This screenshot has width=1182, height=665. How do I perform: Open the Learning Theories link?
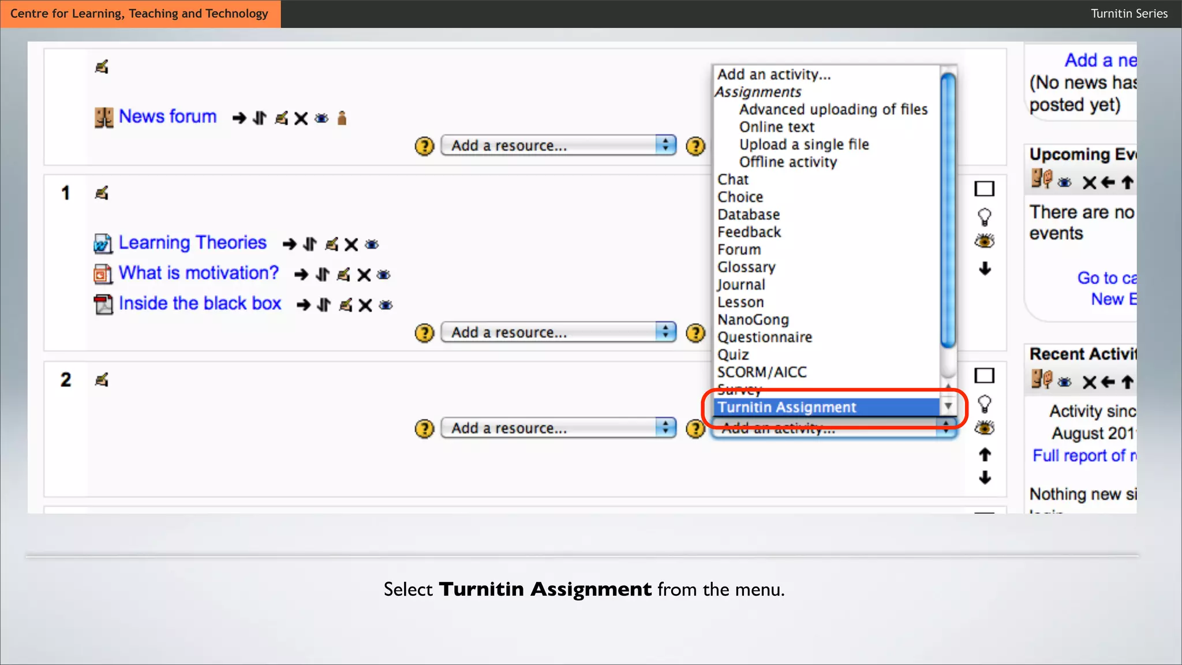pos(192,243)
